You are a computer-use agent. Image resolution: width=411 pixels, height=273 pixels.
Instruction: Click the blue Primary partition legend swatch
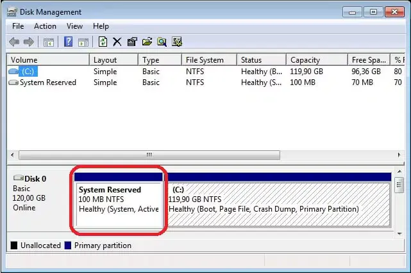pos(68,246)
